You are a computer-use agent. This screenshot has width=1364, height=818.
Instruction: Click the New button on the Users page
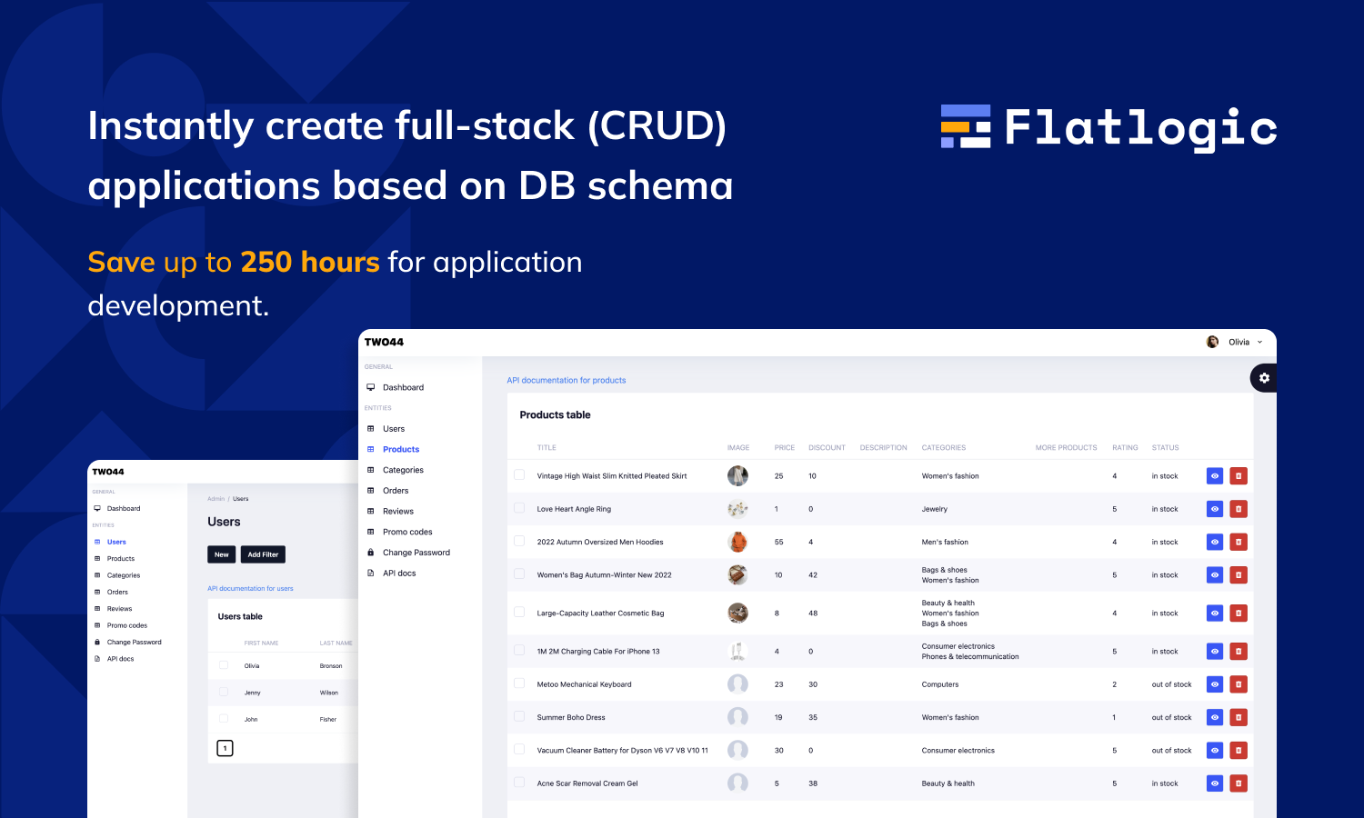coord(221,554)
